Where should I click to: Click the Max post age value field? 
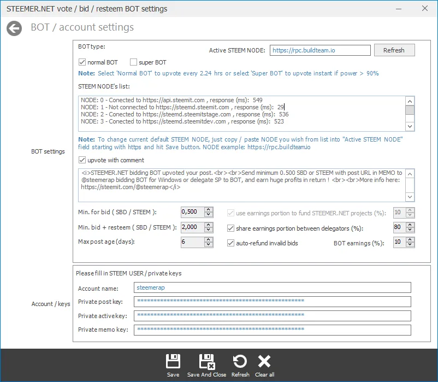193,242
